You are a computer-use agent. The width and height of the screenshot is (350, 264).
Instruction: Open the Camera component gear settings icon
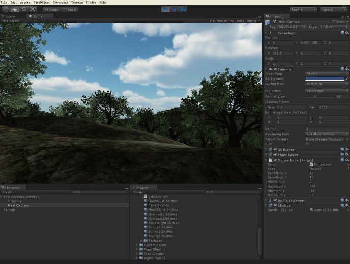click(x=347, y=69)
